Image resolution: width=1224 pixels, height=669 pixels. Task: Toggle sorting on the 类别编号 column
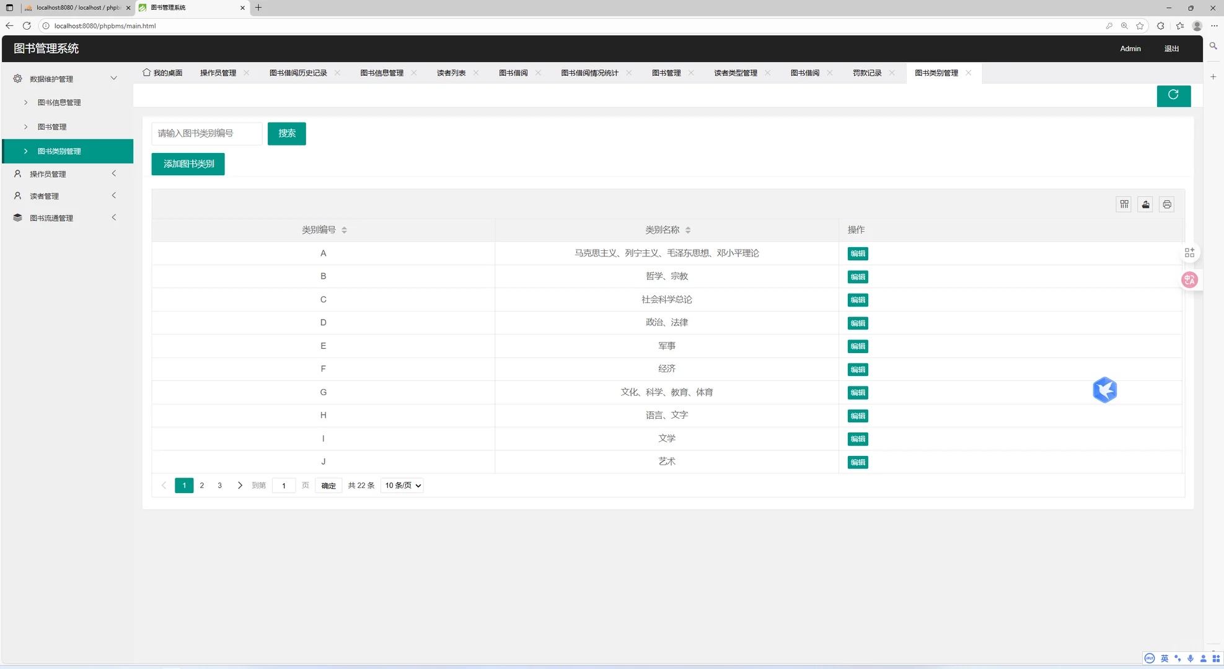click(343, 230)
